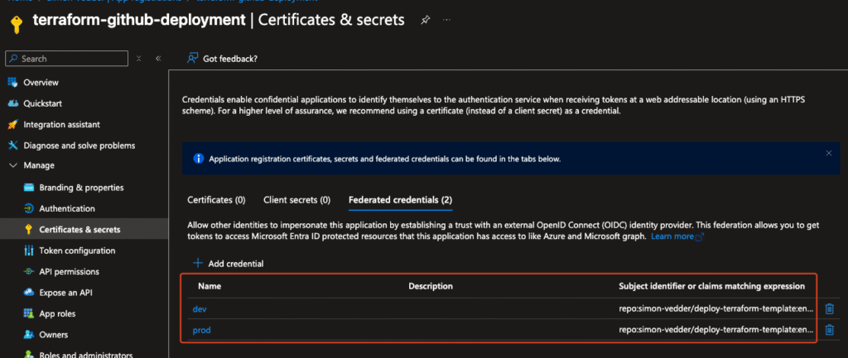The width and height of the screenshot is (848, 358).
Task: Open the prod credential link
Action: coord(201,330)
